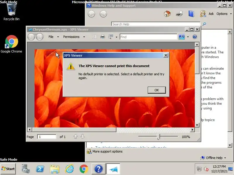234x175 pixels.
Task: Open the Start menu
Action: [x=8, y=169]
